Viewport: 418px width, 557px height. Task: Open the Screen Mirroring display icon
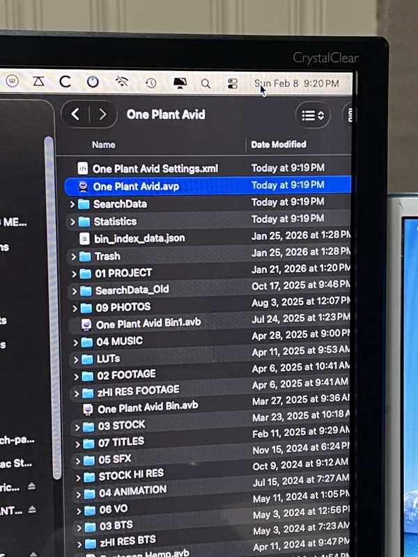coord(180,83)
